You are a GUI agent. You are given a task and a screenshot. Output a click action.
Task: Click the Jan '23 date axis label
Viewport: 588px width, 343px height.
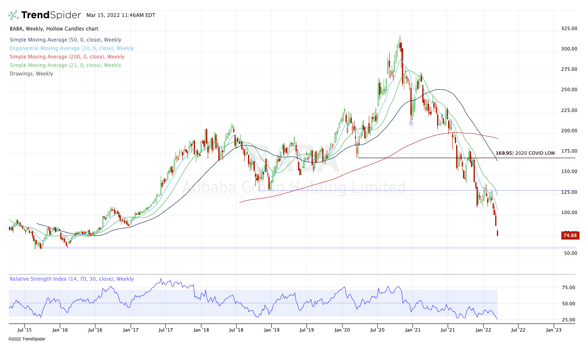[554, 329]
